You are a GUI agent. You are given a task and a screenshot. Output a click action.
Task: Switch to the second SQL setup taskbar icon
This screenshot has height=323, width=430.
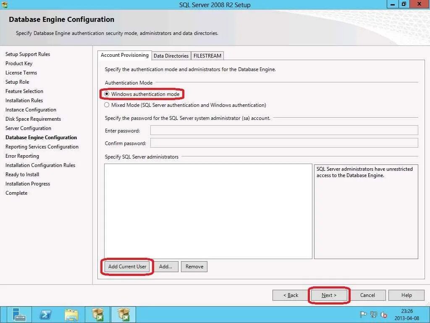[x=123, y=315]
